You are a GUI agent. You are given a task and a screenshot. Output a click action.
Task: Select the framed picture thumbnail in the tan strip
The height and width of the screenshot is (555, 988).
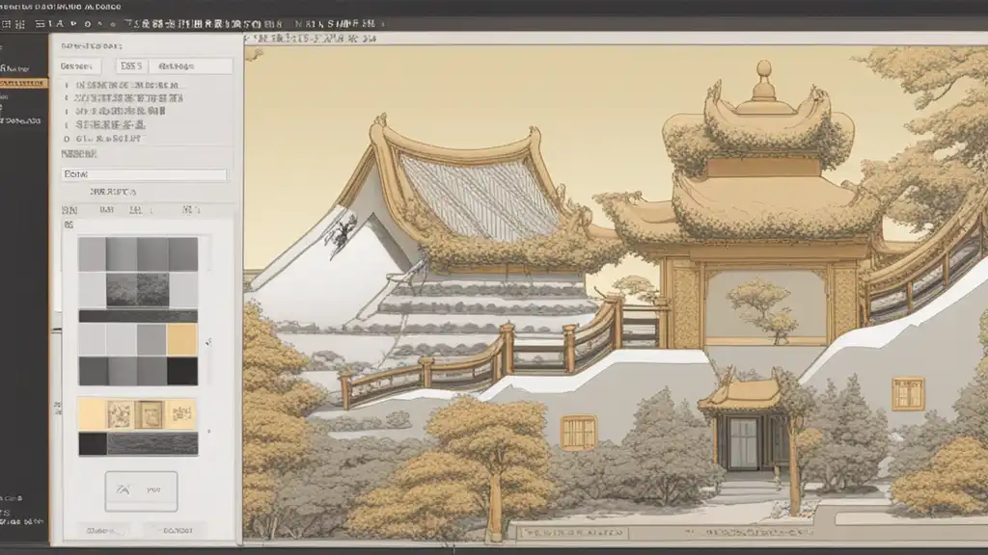(150, 414)
